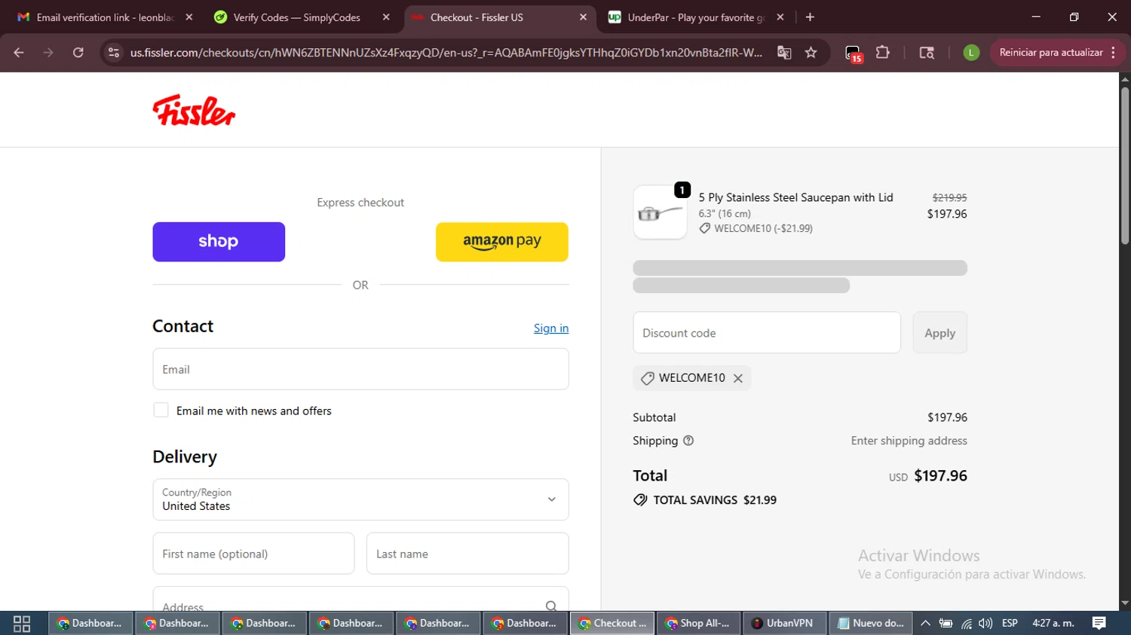Click the First name (optional) field
The width and height of the screenshot is (1131, 635).
point(253,554)
